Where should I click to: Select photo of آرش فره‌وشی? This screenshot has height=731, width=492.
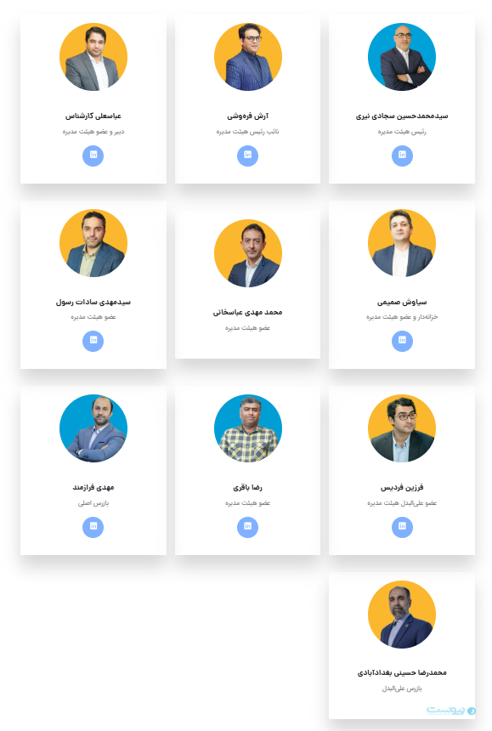click(x=248, y=57)
